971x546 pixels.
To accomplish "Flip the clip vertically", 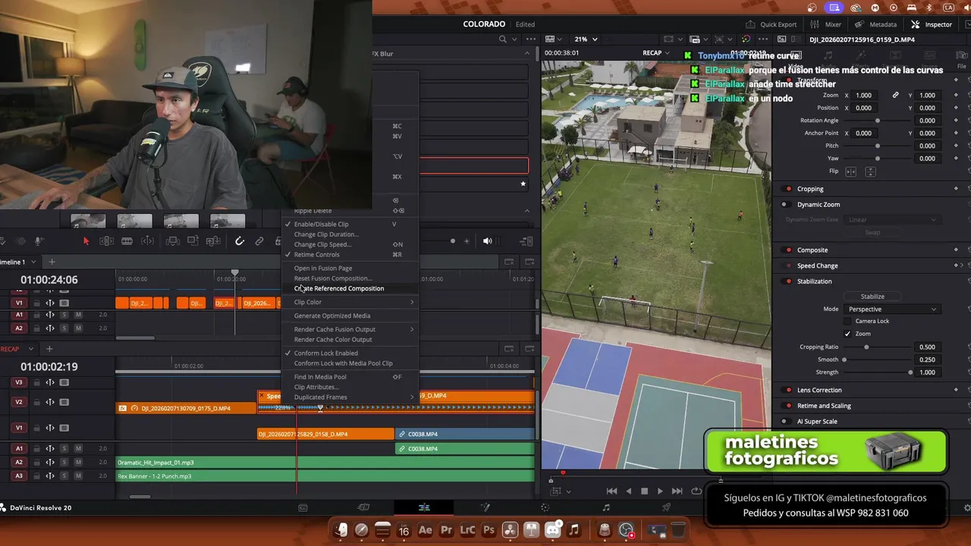I will [870, 171].
